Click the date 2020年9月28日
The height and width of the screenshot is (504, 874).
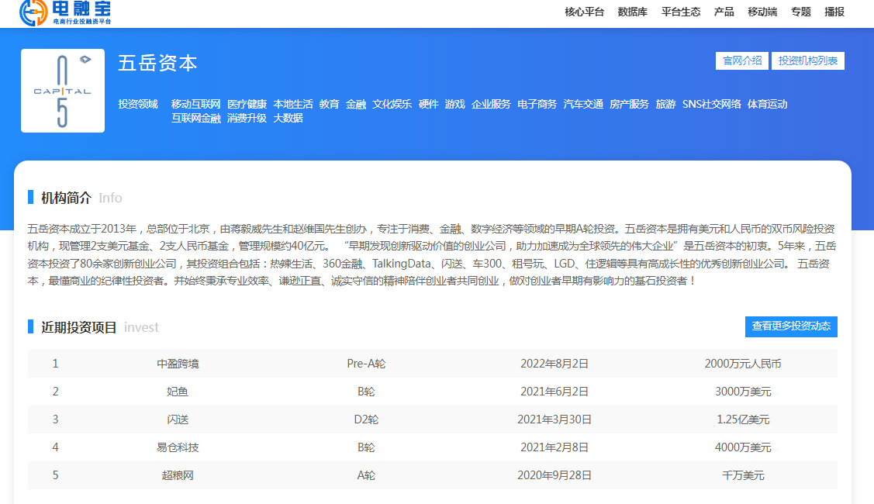tap(554, 475)
